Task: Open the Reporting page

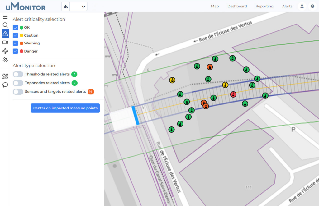Action: pos(264,6)
